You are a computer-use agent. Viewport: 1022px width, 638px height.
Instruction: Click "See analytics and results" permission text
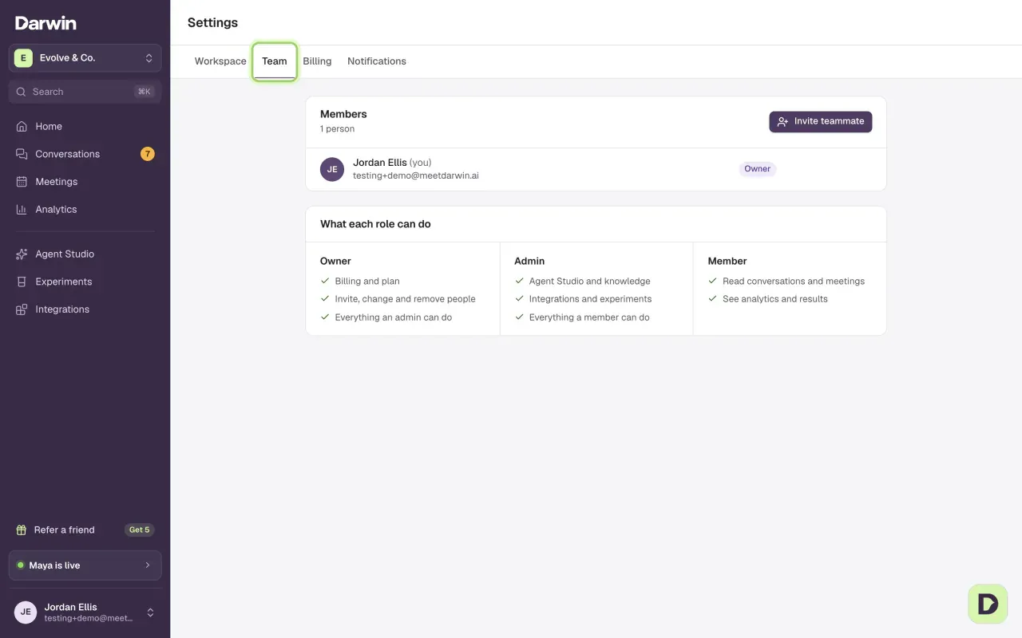[775, 299]
